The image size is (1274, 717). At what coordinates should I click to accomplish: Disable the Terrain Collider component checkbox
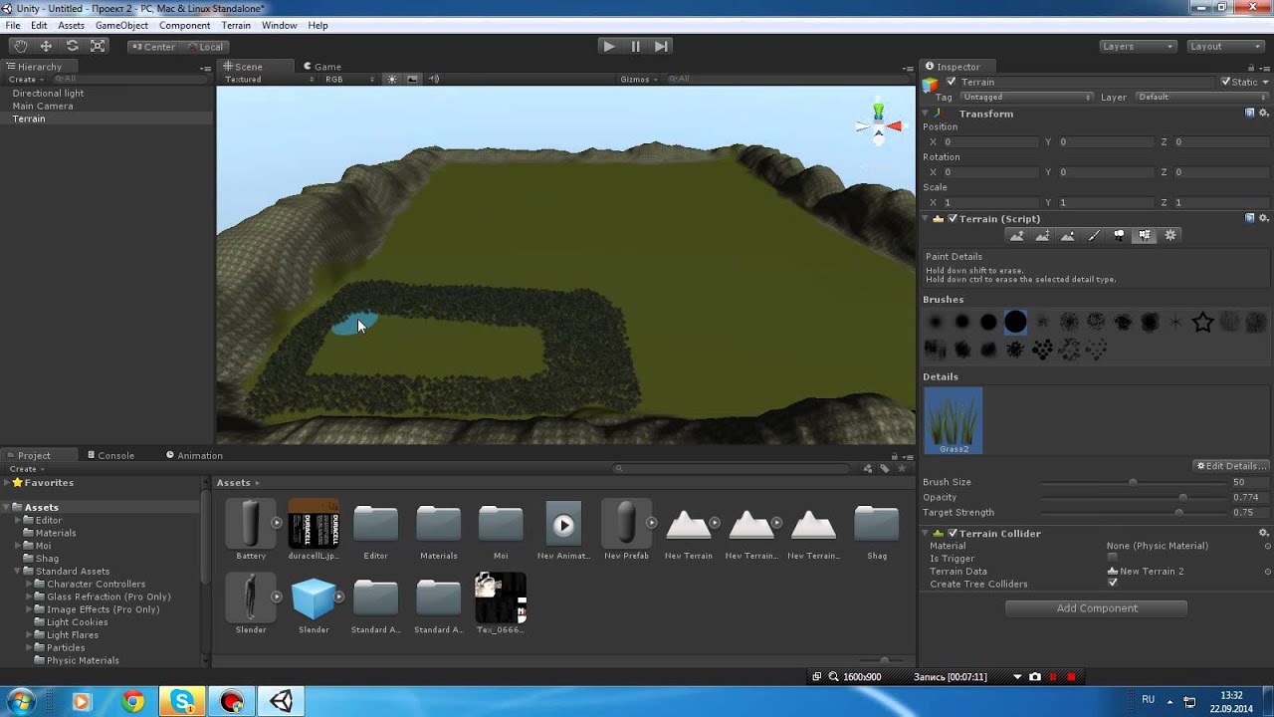point(953,533)
